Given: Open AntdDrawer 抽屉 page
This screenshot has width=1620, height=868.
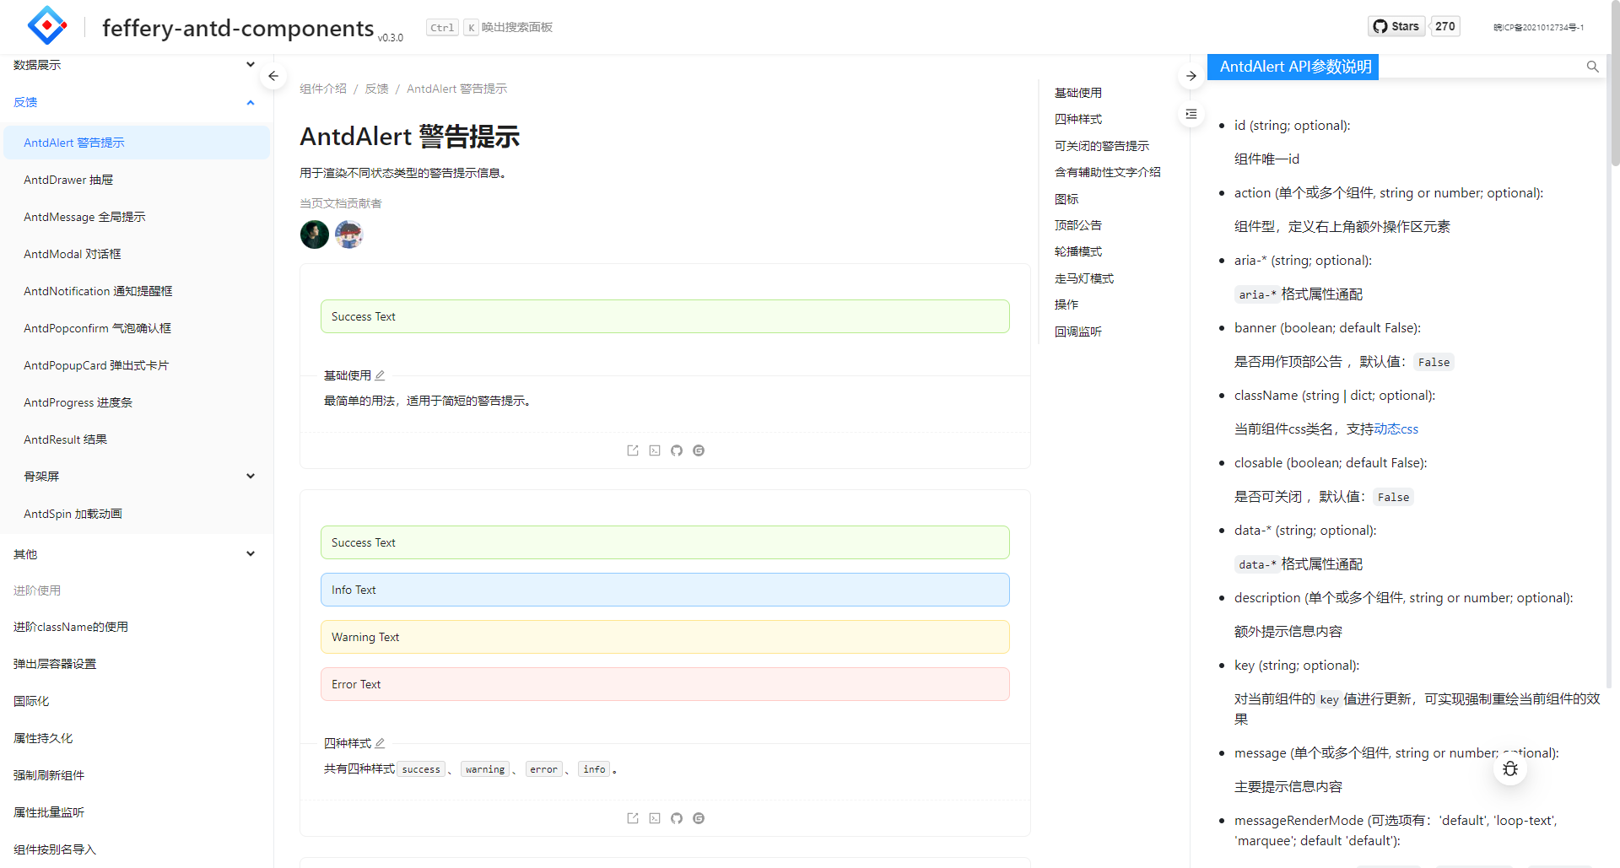Looking at the screenshot, I should [137, 180].
